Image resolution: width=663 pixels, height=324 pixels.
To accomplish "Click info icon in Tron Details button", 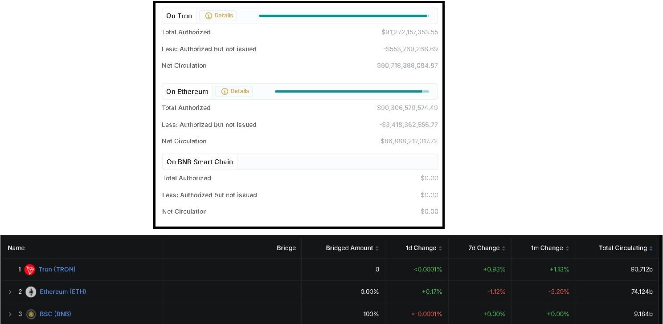I will (x=209, y=16).
